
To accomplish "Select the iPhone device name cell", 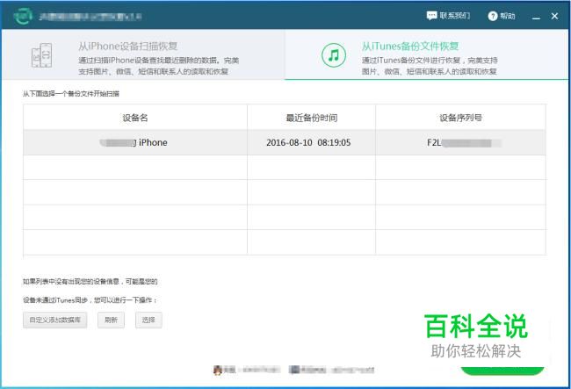I will pos(135,142).
